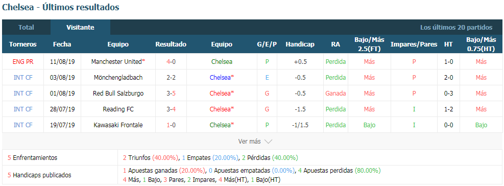Open the ENG PR tournament link
504x186 pixels.
23,62
